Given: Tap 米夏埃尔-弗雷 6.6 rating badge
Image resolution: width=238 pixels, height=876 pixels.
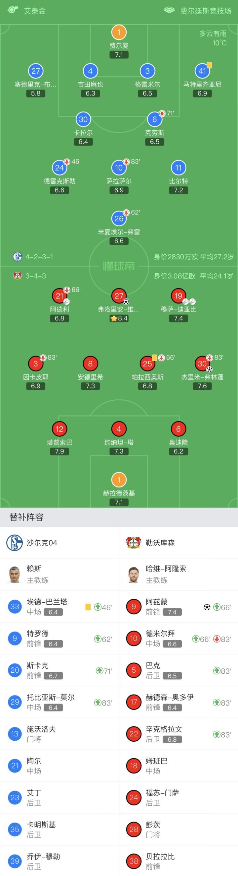Looking at the screenshot, I should [x=119, y=241].
